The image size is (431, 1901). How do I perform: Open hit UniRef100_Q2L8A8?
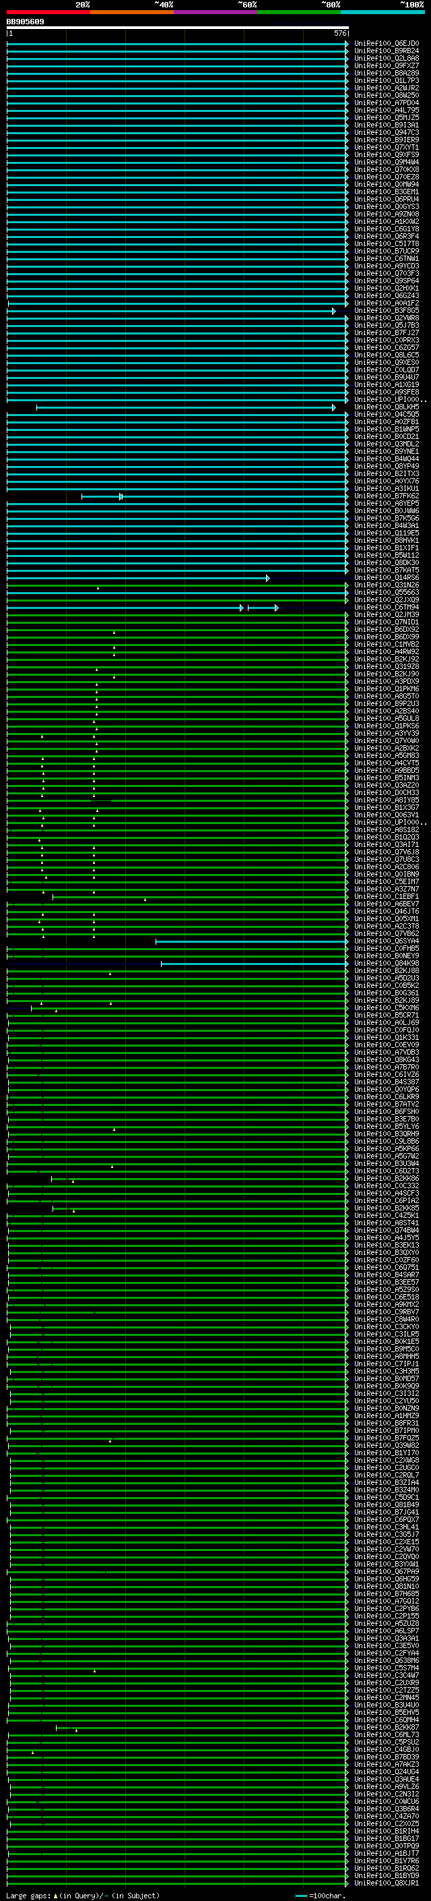(x=387, y=58)
